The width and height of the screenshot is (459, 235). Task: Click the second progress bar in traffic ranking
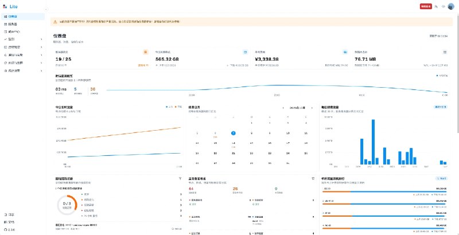384,203
